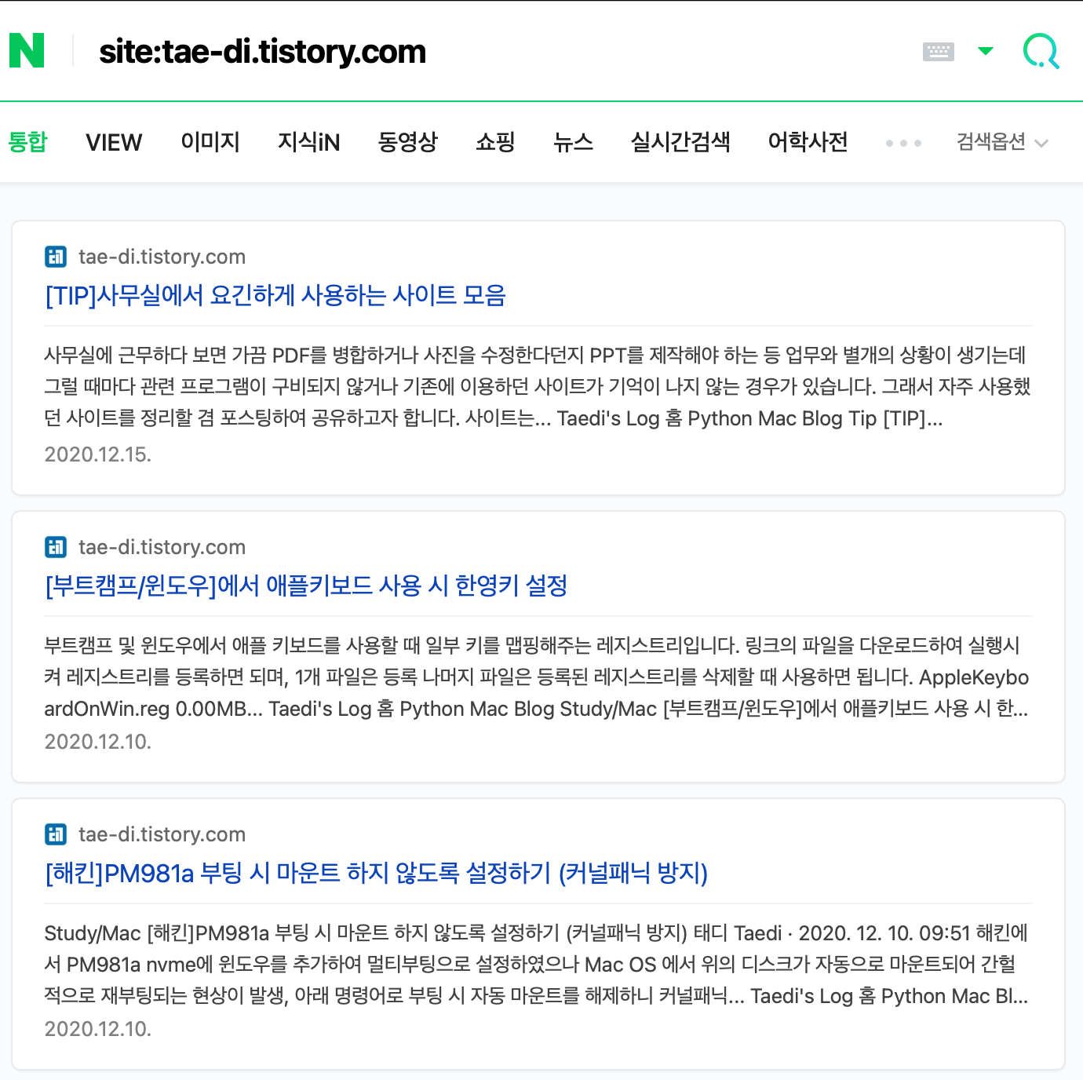Focus the search box with site:tae-di.tistory.com

coord(262,52)
